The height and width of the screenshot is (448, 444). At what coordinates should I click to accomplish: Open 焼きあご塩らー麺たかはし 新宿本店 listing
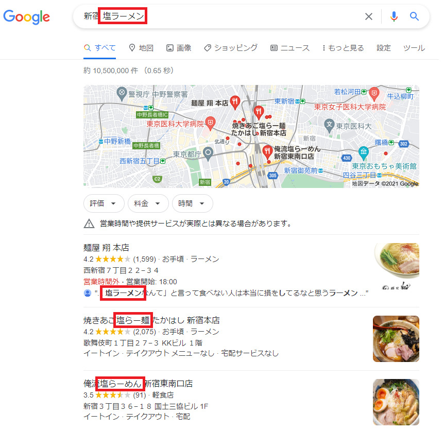(151, 320)
